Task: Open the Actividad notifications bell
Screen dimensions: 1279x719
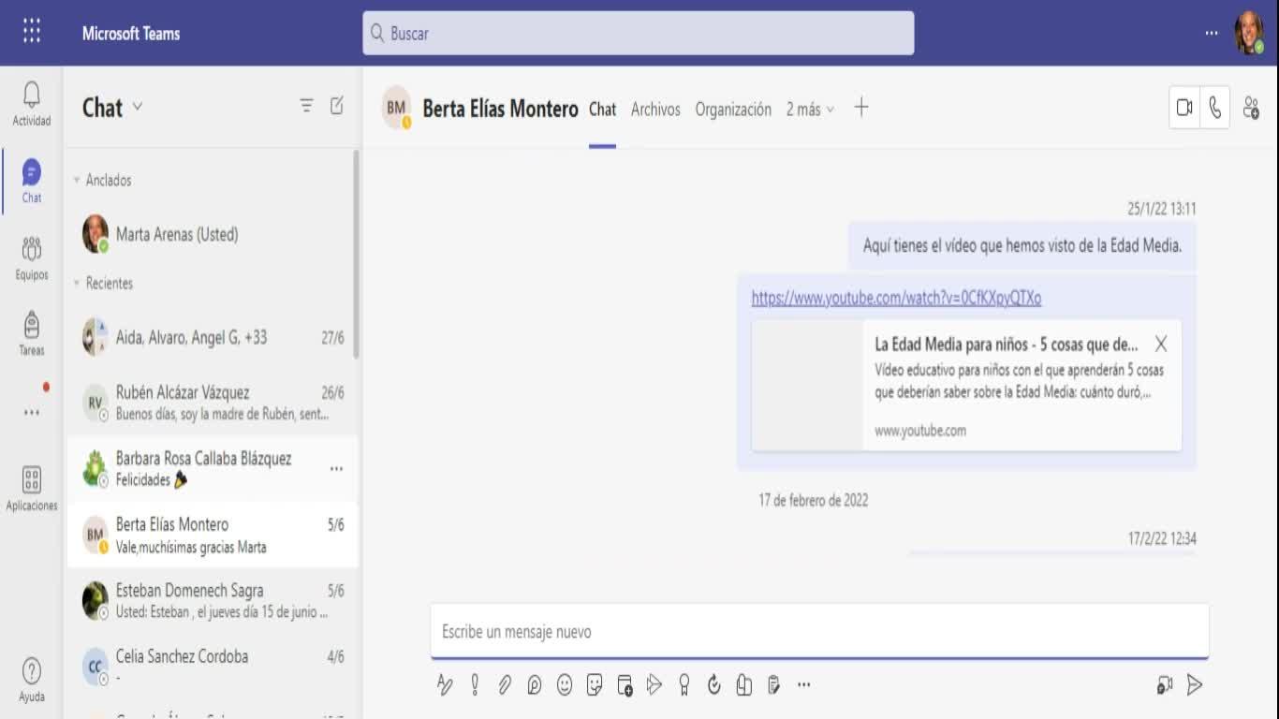Action: pos(32,103)
